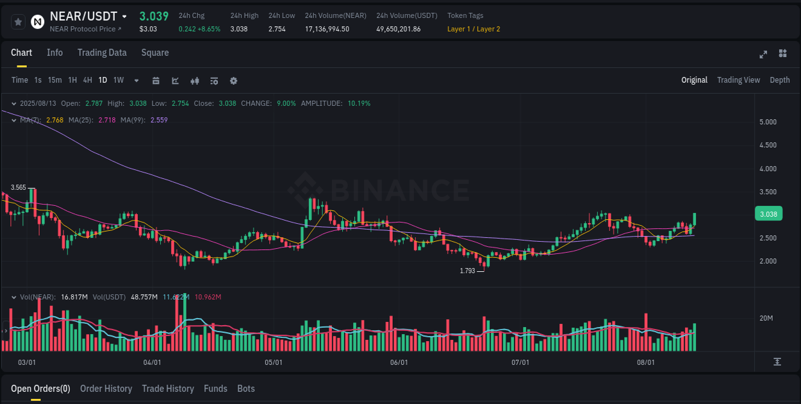Expand chart to fullscreen mode
This screenshot has width=801, height=404.
(763, 55)
